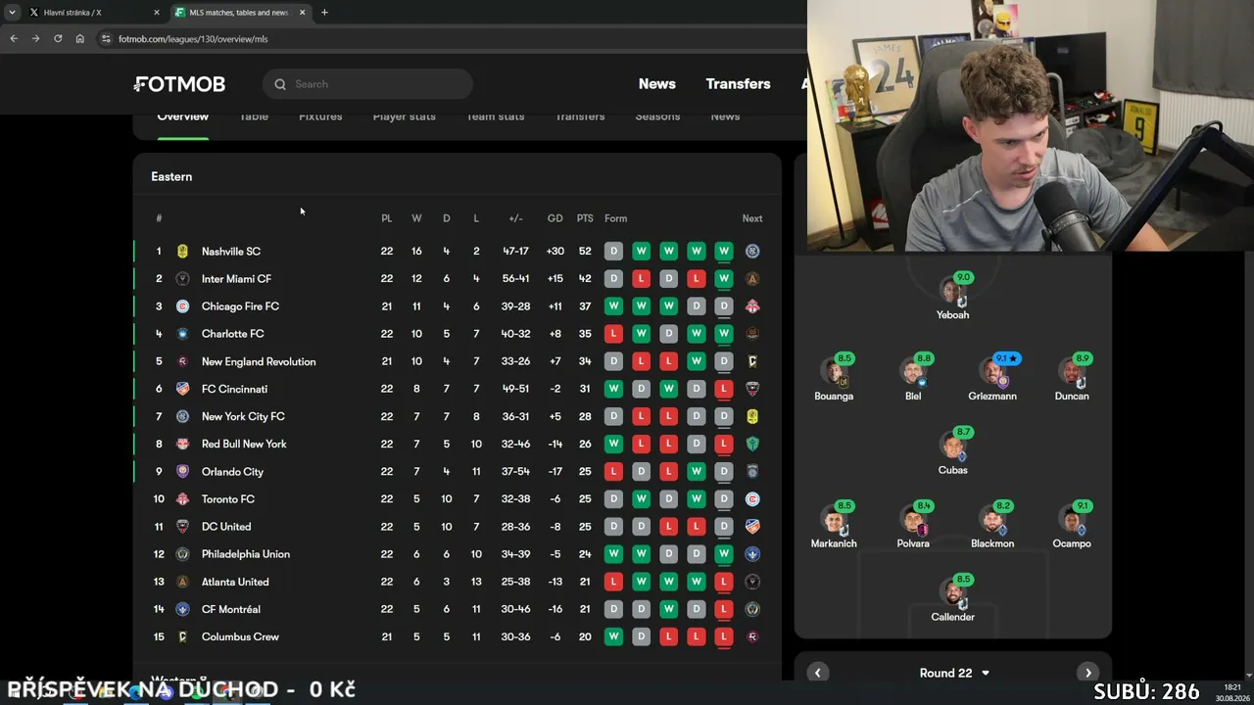The height and width of the screenshot is (705, 1254).
Task: Select goalkeeper Callender in the lineup
Action: click(952, 598)
